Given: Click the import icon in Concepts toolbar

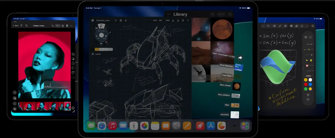Looking at the screenshot, I should (173, 20).
